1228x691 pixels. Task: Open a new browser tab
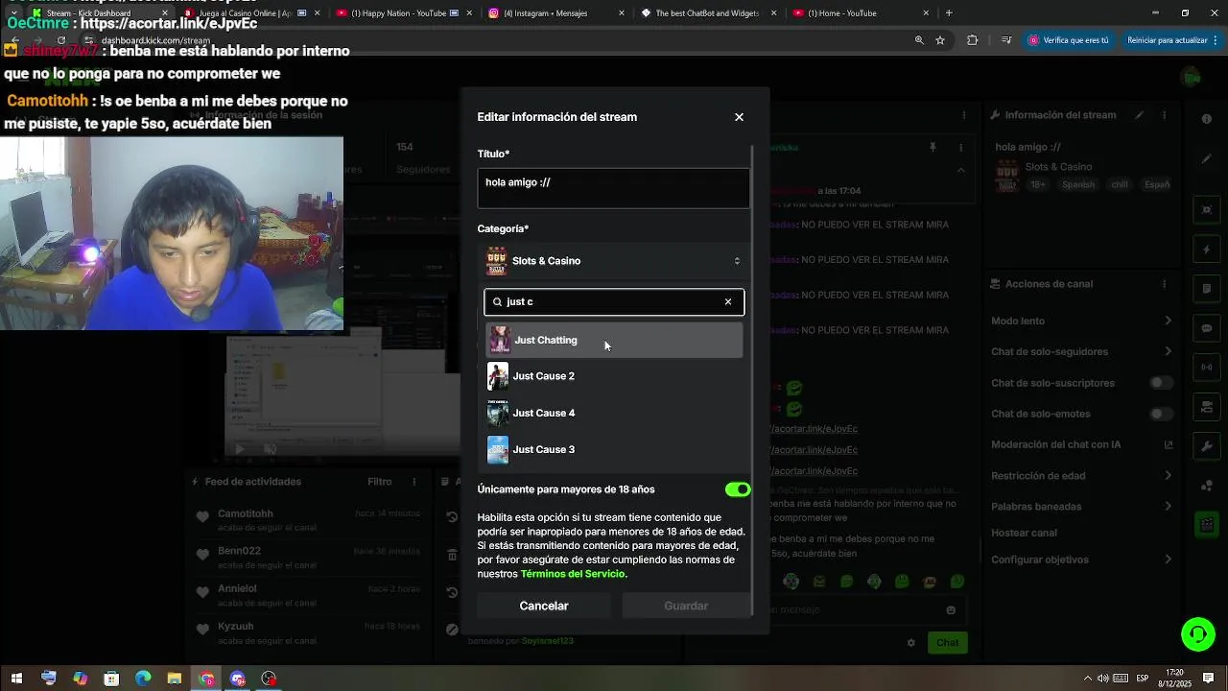tap(949, 13)
